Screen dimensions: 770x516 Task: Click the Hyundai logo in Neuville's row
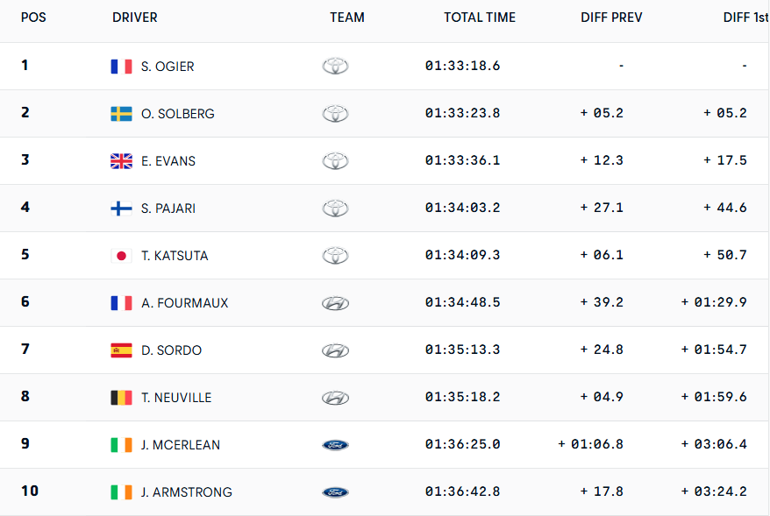tap(335, 398)
